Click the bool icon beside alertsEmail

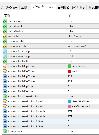pos(5,26)
